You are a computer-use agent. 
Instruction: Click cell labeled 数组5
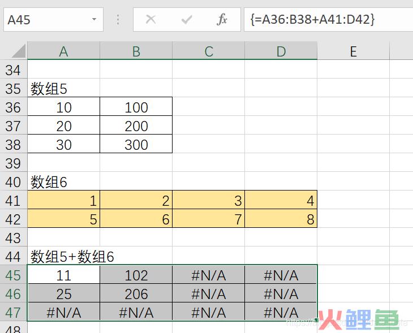64,89
